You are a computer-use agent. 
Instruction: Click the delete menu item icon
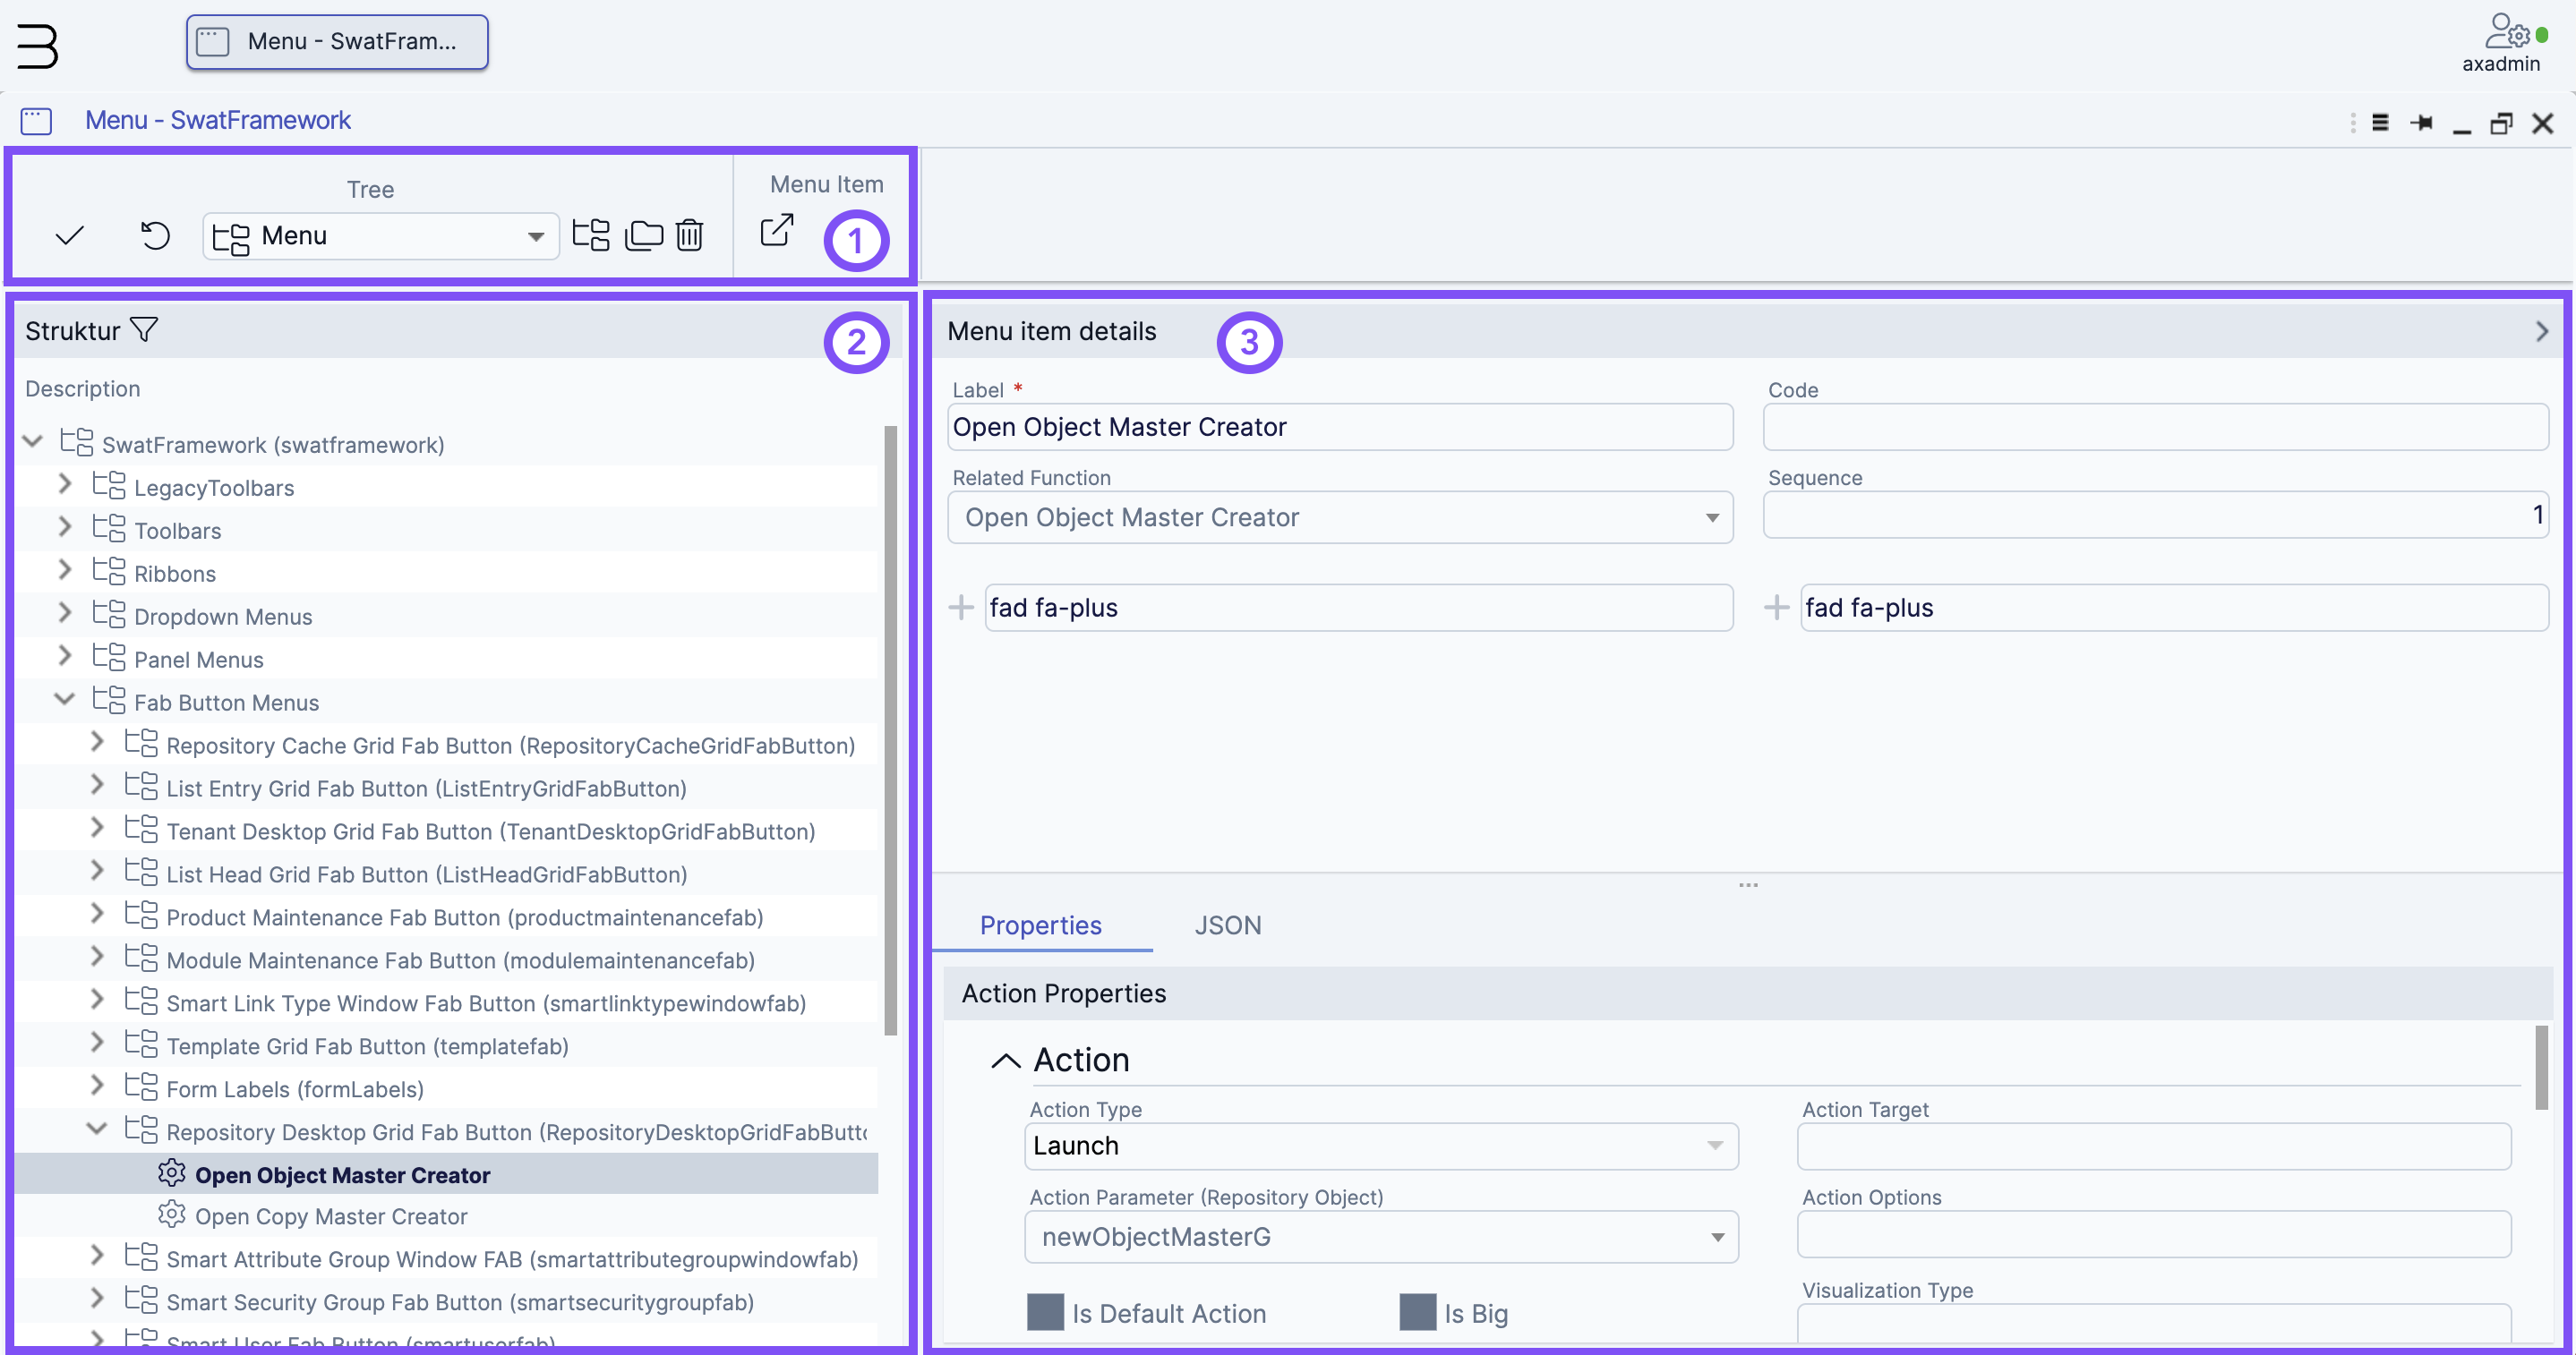coord(690,236)
